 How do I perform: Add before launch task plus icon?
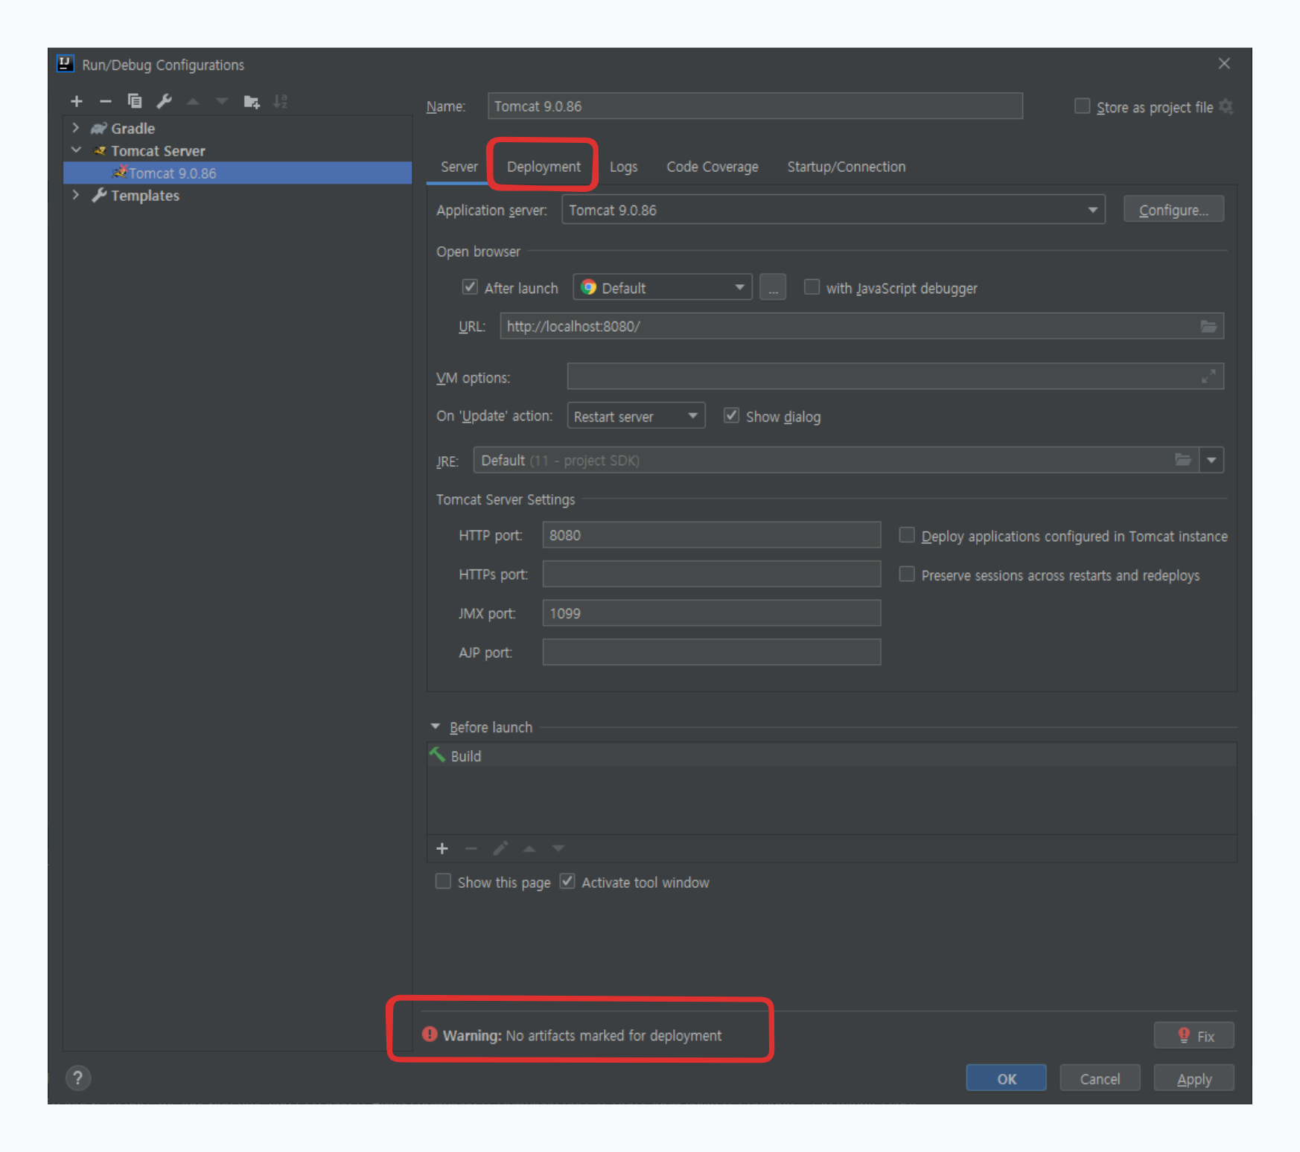click(442, 848)
